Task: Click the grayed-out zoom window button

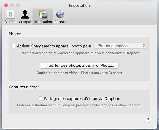Action: click(x=18, y=5)
